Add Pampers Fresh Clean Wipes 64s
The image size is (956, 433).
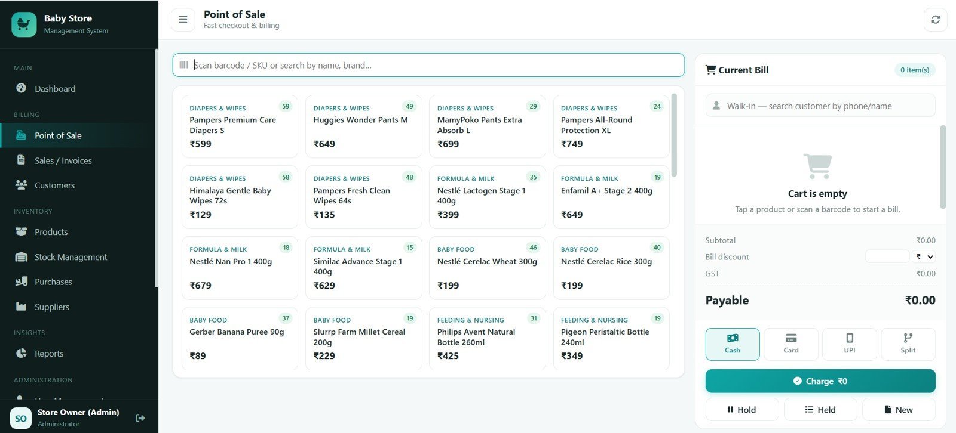pyautogui.click(x=363, y=197)
